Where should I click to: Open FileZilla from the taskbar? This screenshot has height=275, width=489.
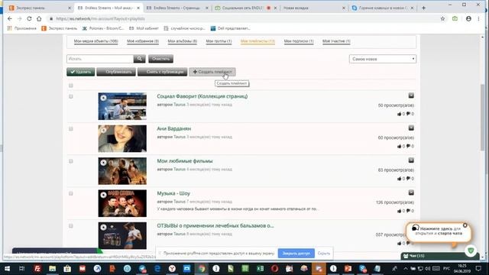point(37,268)
